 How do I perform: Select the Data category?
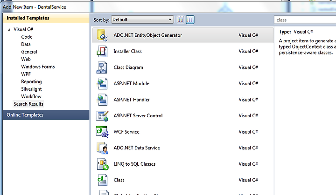coord(26,44)
